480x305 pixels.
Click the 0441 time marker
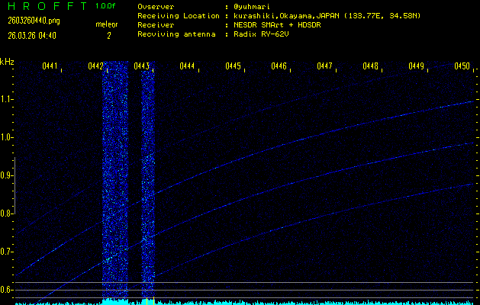point(50,66)
